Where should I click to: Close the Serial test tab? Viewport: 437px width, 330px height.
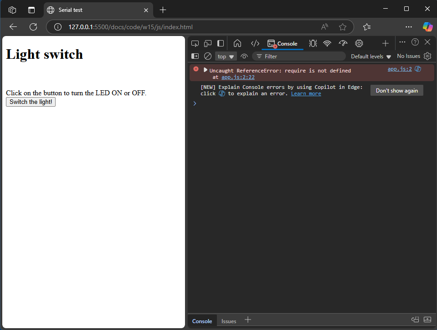pyautogui.click(x=146, y=10)
